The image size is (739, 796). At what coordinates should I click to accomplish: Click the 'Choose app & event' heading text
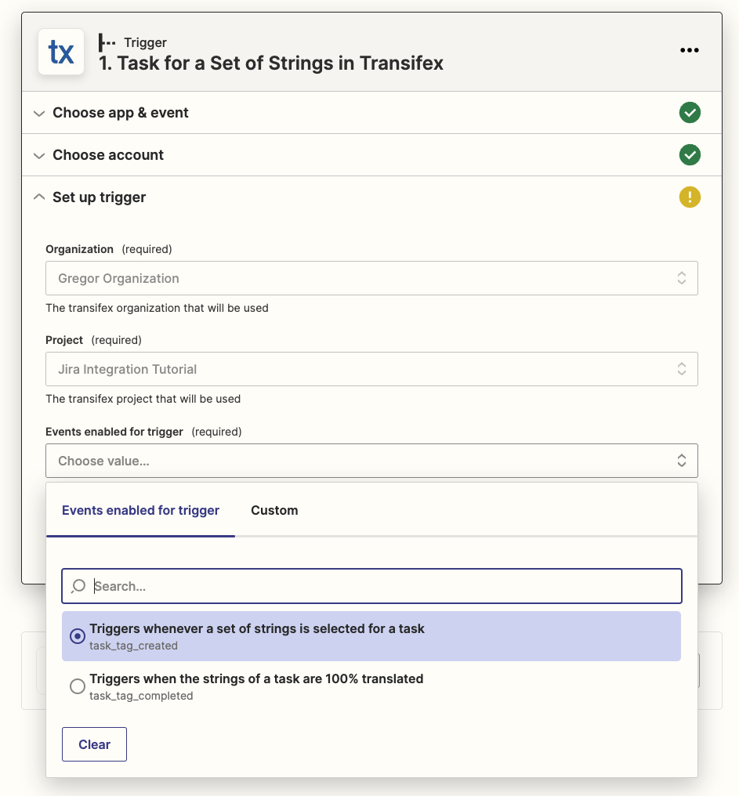121,113
